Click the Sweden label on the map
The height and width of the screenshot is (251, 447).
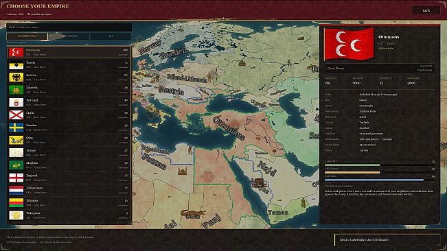pyautogui.click(x=173, y=53)
